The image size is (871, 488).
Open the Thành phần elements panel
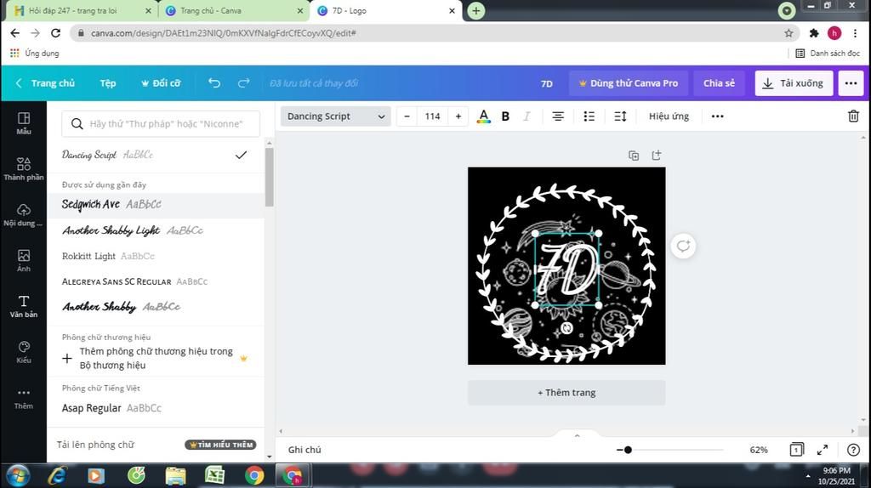[x=23, y=169]
